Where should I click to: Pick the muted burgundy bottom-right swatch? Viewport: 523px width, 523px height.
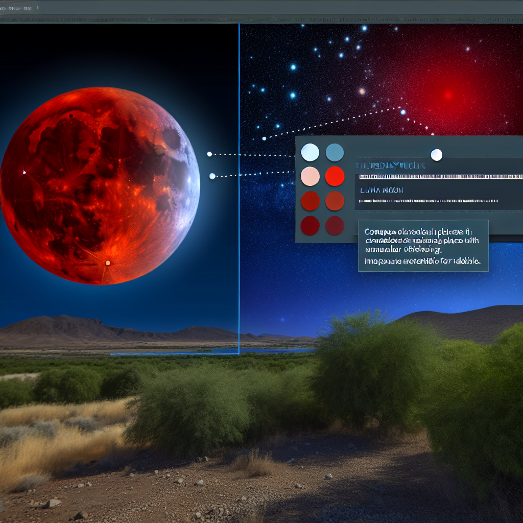pos(335,225)
